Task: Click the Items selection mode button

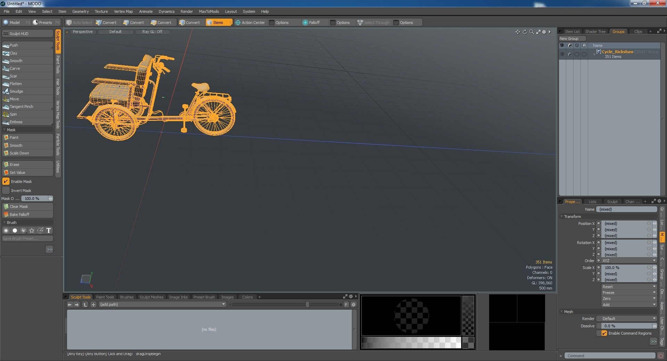Action: 219,23
